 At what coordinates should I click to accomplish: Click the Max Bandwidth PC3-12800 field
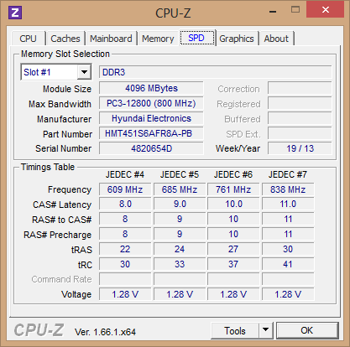click(151, 103)
